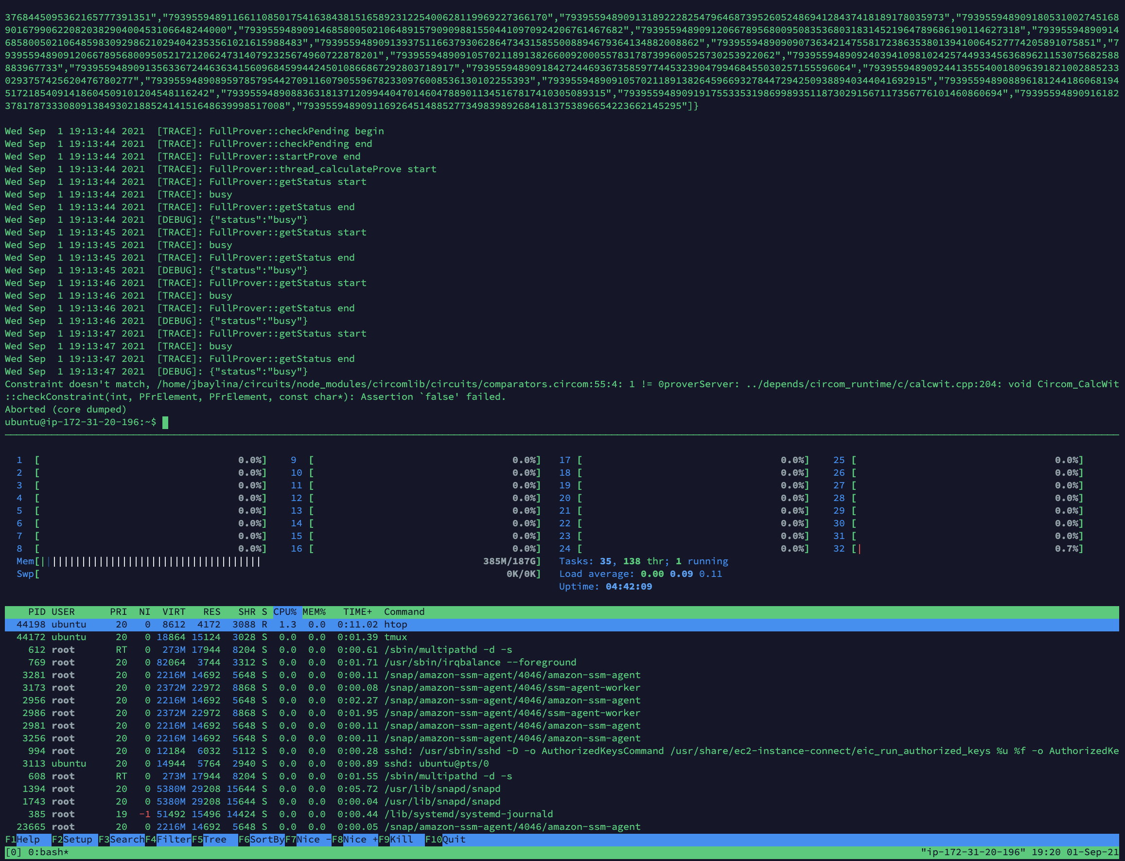Click the 'FullProver::thread_calculateProve start' log line
Image resolution: width=1125 pixels, height=861 pixels.
pos(221,169)
